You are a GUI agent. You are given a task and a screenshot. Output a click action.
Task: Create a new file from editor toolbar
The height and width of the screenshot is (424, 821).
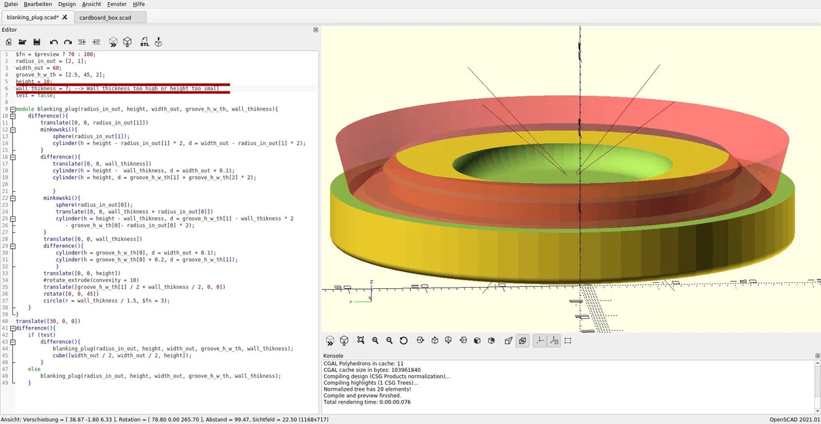(x=8, y=42)
